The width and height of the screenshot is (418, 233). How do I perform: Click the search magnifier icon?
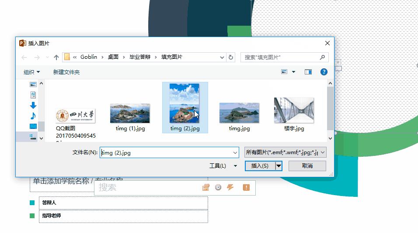[x=322, y=57]
